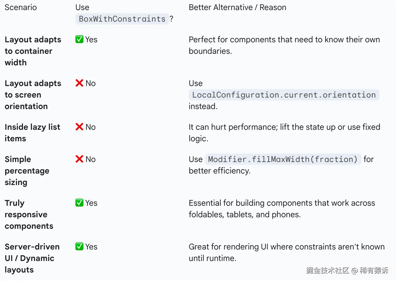396x282 pixels.
Task: Select the 'Truly responsive components' row label
Action: [x=29, y=214]
